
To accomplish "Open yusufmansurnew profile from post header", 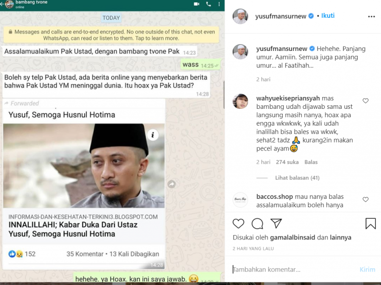I will point(281,16).
